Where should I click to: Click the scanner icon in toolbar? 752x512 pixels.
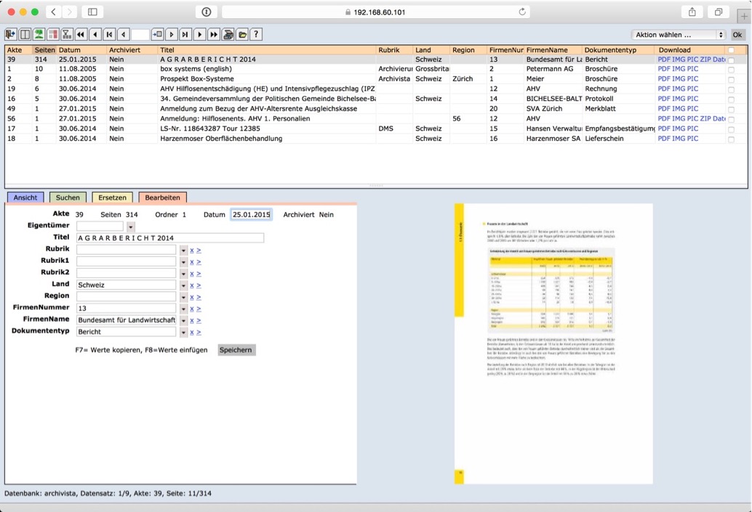(228, 35)
